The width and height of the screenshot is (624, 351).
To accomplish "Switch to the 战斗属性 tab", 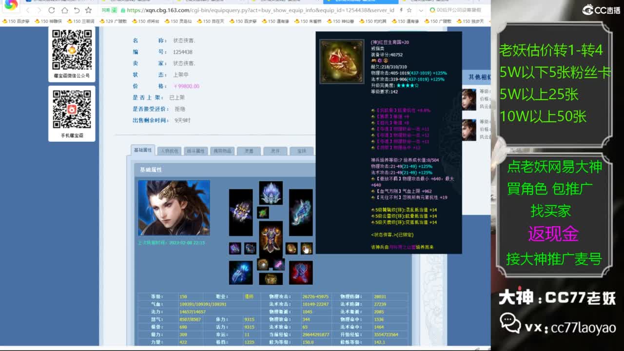I will coord(195,151).
